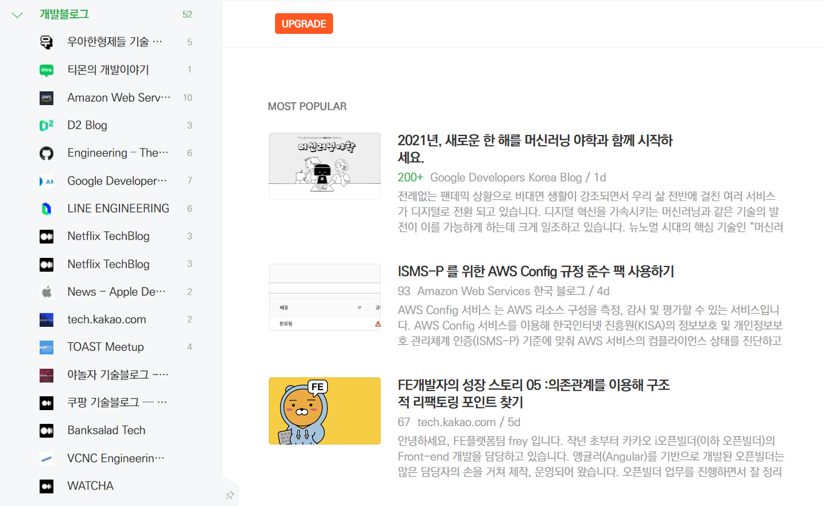Open article ISMS-P 를 위한 AWS Config 규정 준수 팩 사용하기

click(536, 271)
